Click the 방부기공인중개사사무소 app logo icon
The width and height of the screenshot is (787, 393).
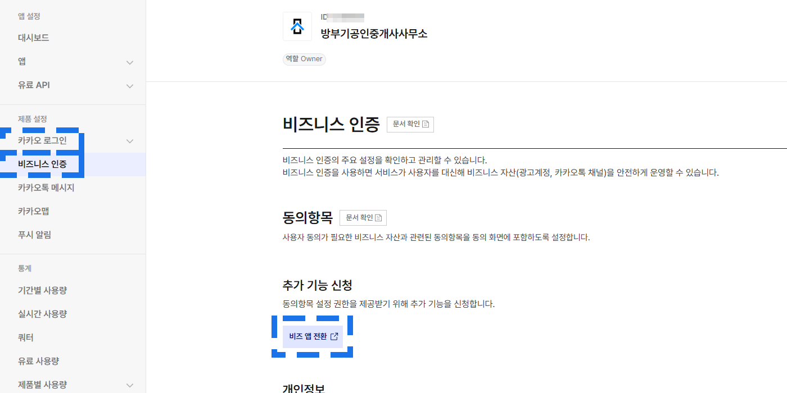pyautogui.click(x=297, y=26)
